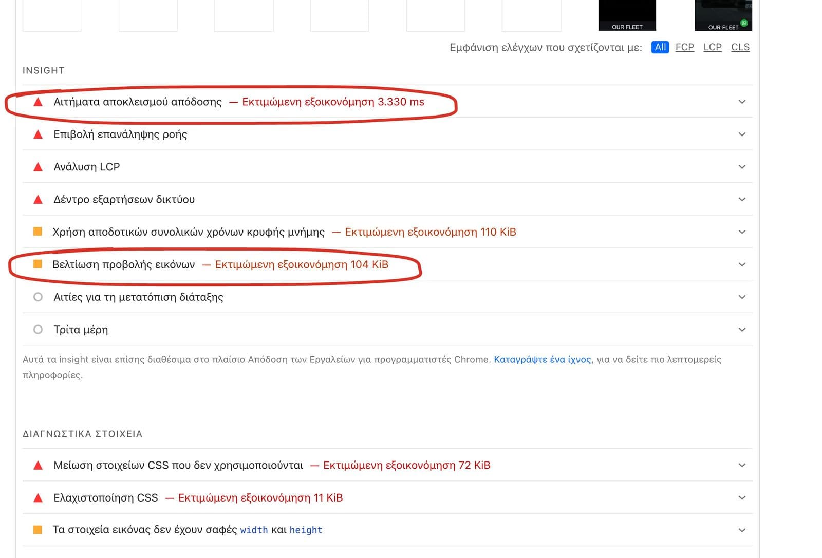This screenshot has width=822, height=558.
Task: Click red triangle icon beside Αιτήματα αποκλεισμού απόδοσης
Action: 38,102
